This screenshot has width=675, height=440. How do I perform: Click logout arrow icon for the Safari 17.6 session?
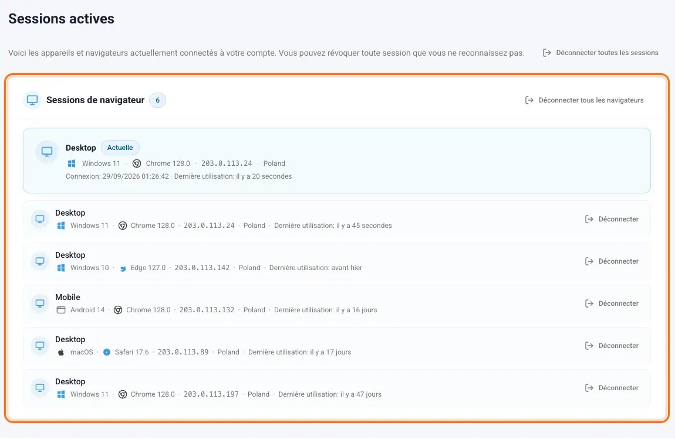pos(589,346)
